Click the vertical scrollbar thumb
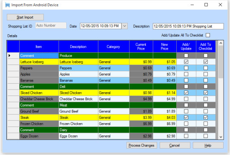Screen dimensions: 230x155 click(221, 62)
